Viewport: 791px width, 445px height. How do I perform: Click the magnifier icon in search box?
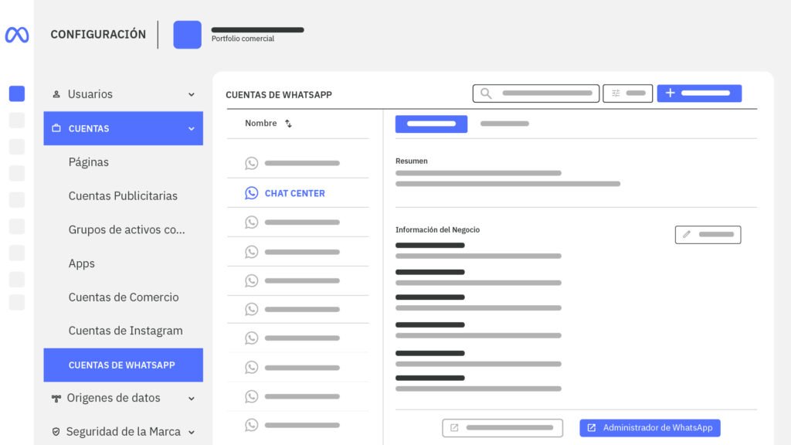point(486,93)
